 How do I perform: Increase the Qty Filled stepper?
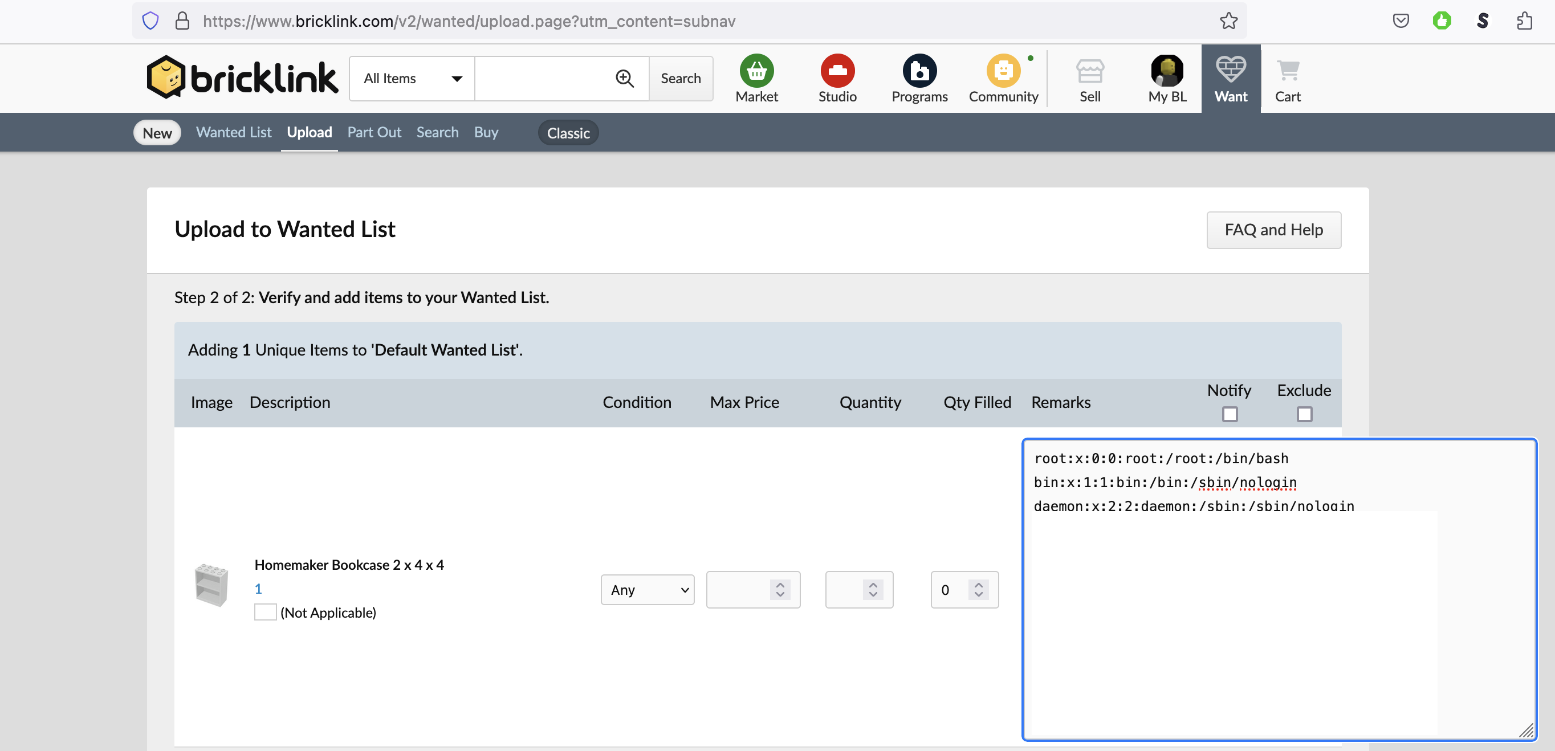[978, 584]
